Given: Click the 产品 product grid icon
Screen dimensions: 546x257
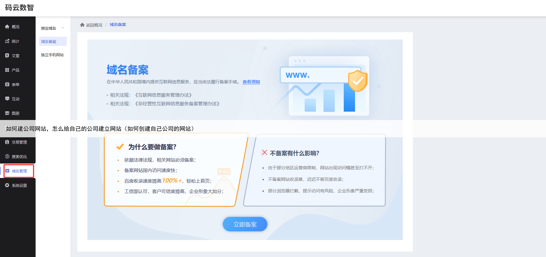Looking at the screenshot, I should click(7, 70).
